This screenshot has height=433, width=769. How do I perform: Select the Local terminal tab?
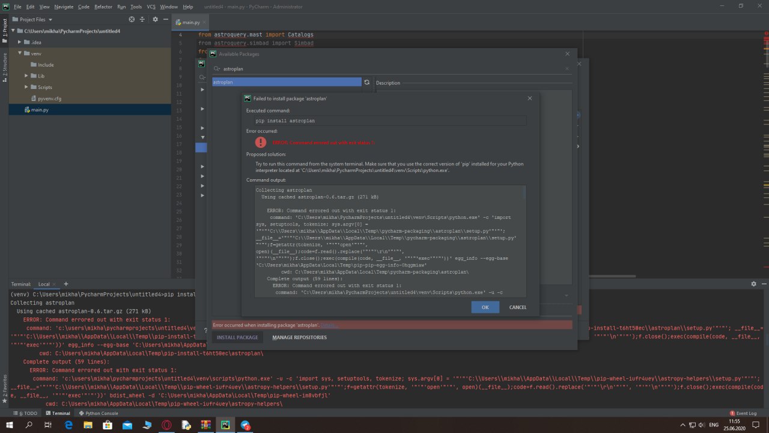[44, 284]
